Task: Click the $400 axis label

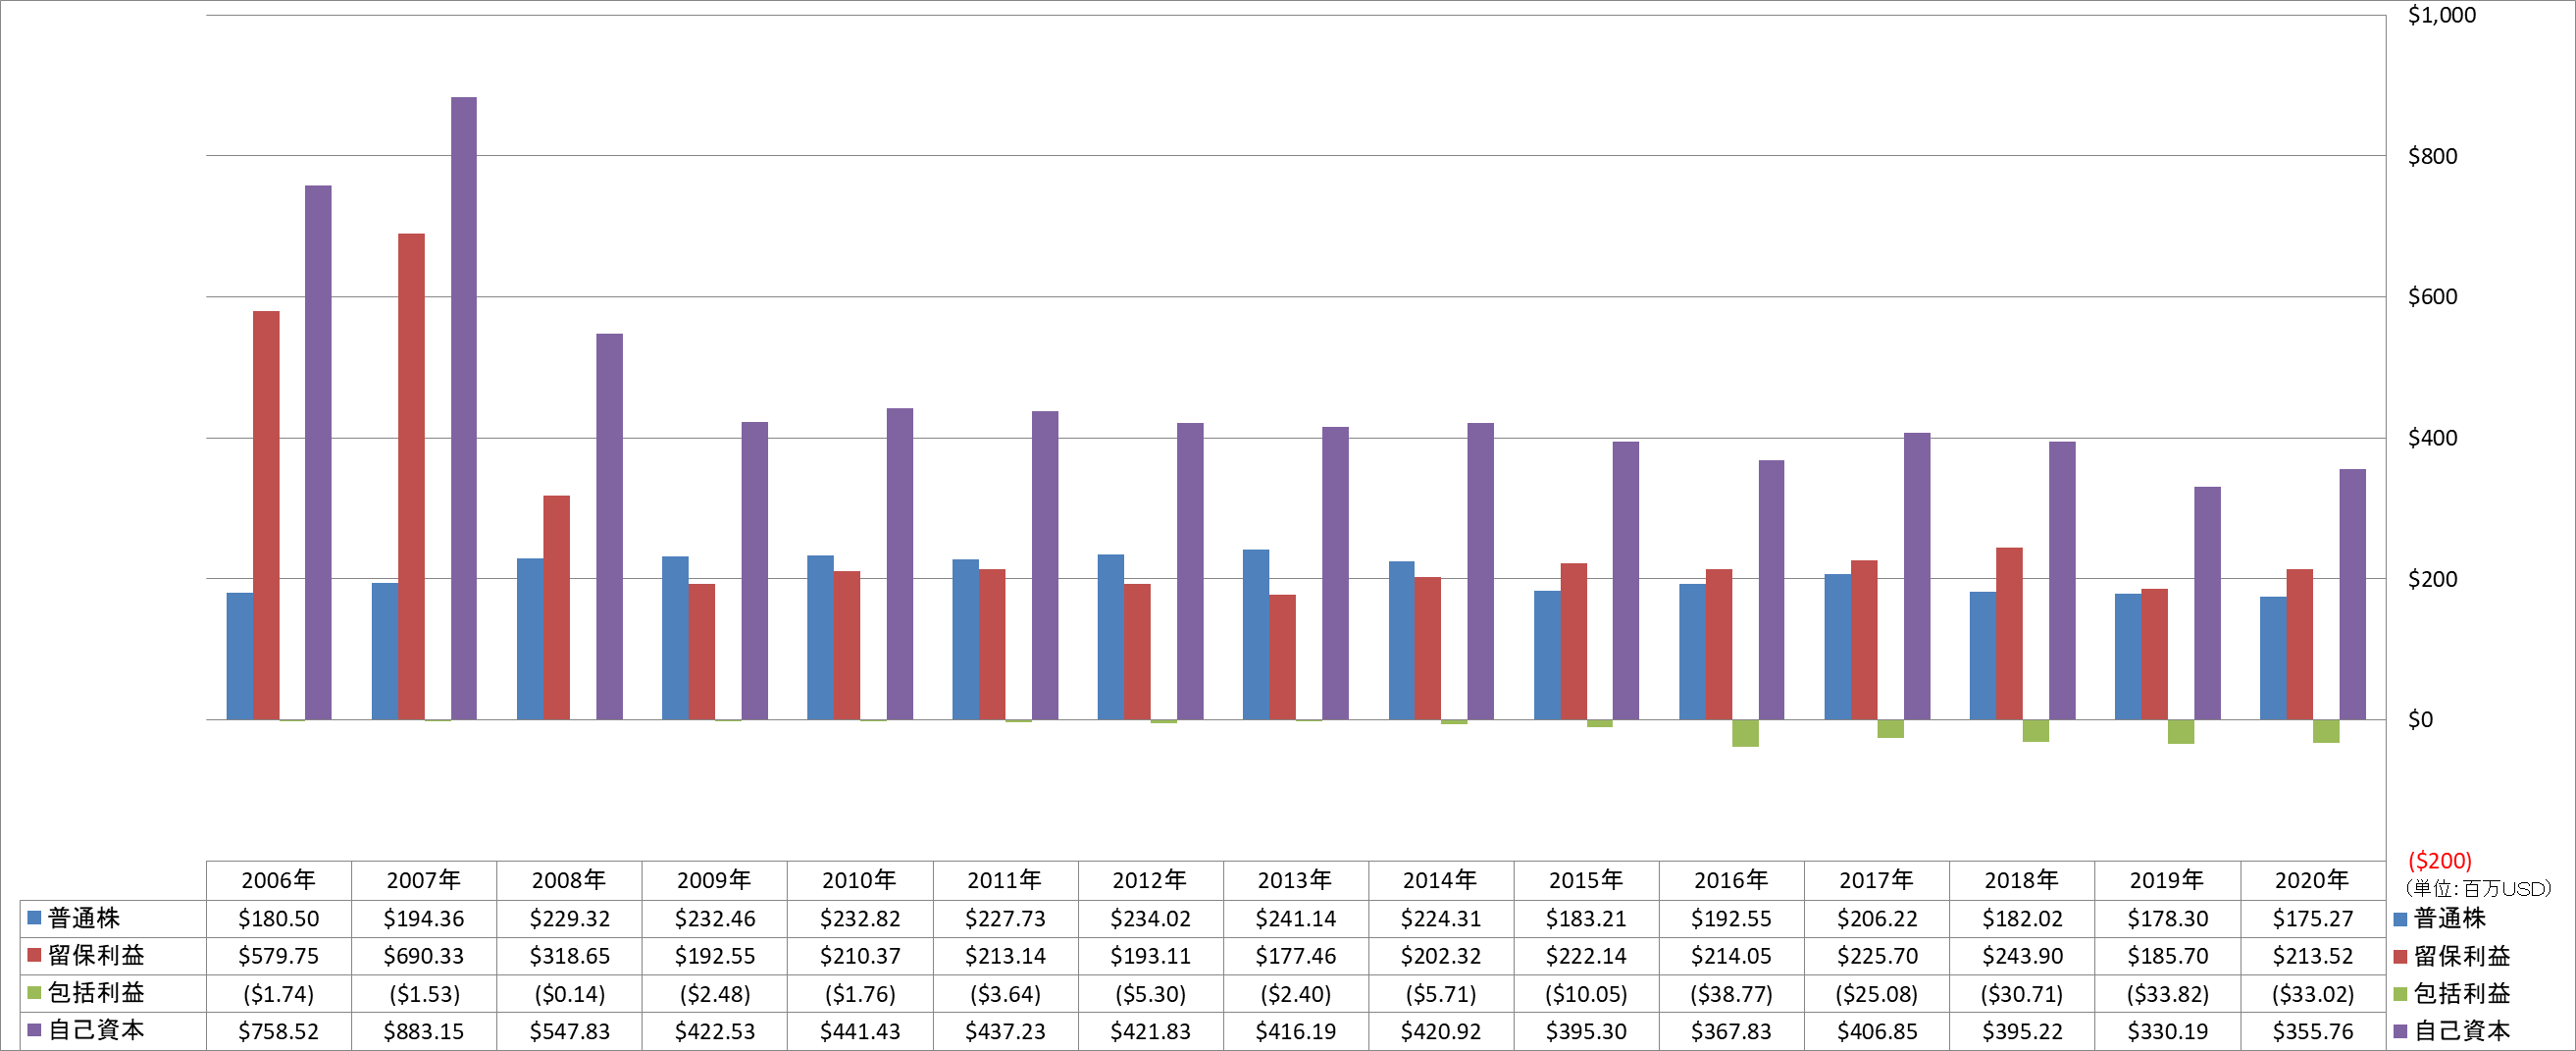Action: [2432, 438]
